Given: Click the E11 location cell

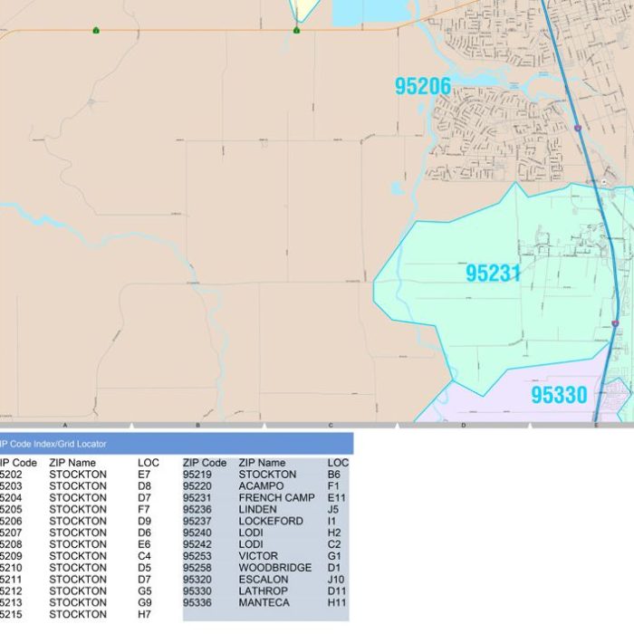Looking at the screenshot, I should 336,498.
